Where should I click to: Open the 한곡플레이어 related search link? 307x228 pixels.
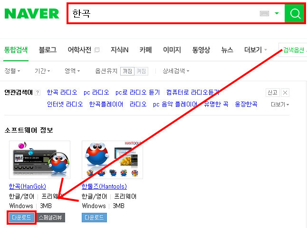tap(106, 104)
